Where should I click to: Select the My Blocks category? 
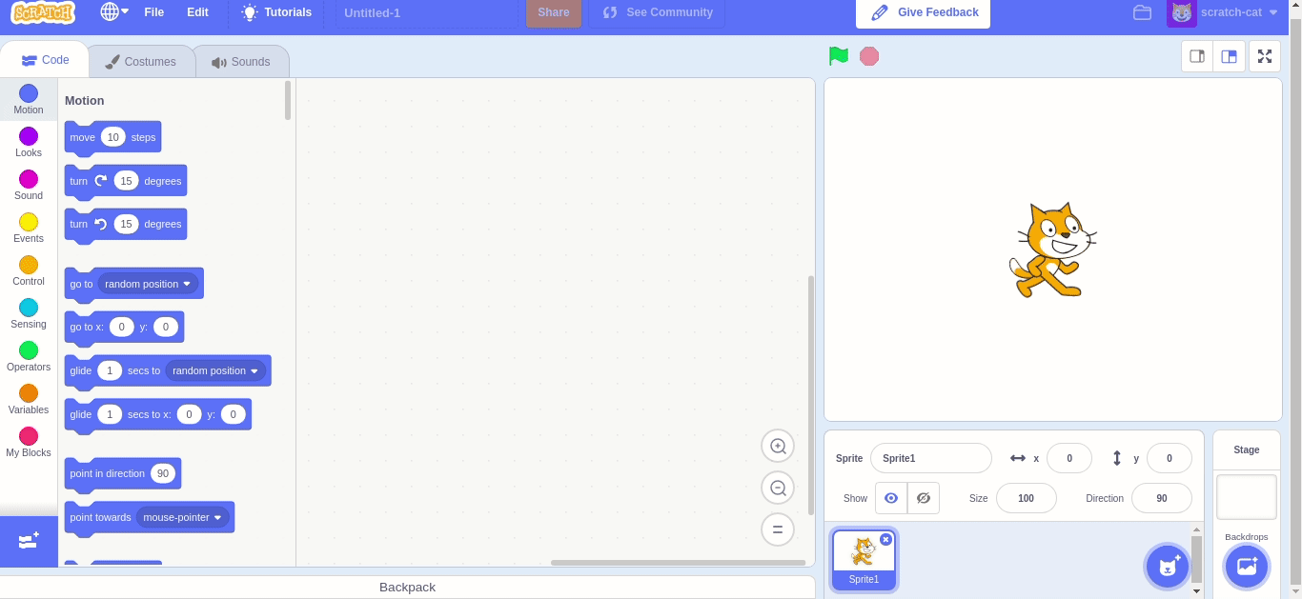pyautogui.click(x=29, y=442)
